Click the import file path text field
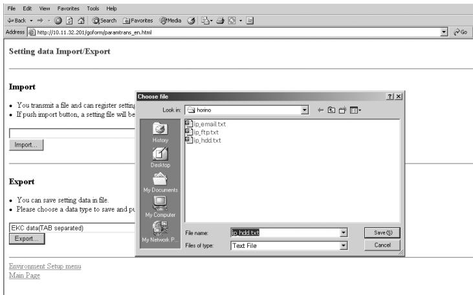 72,133
